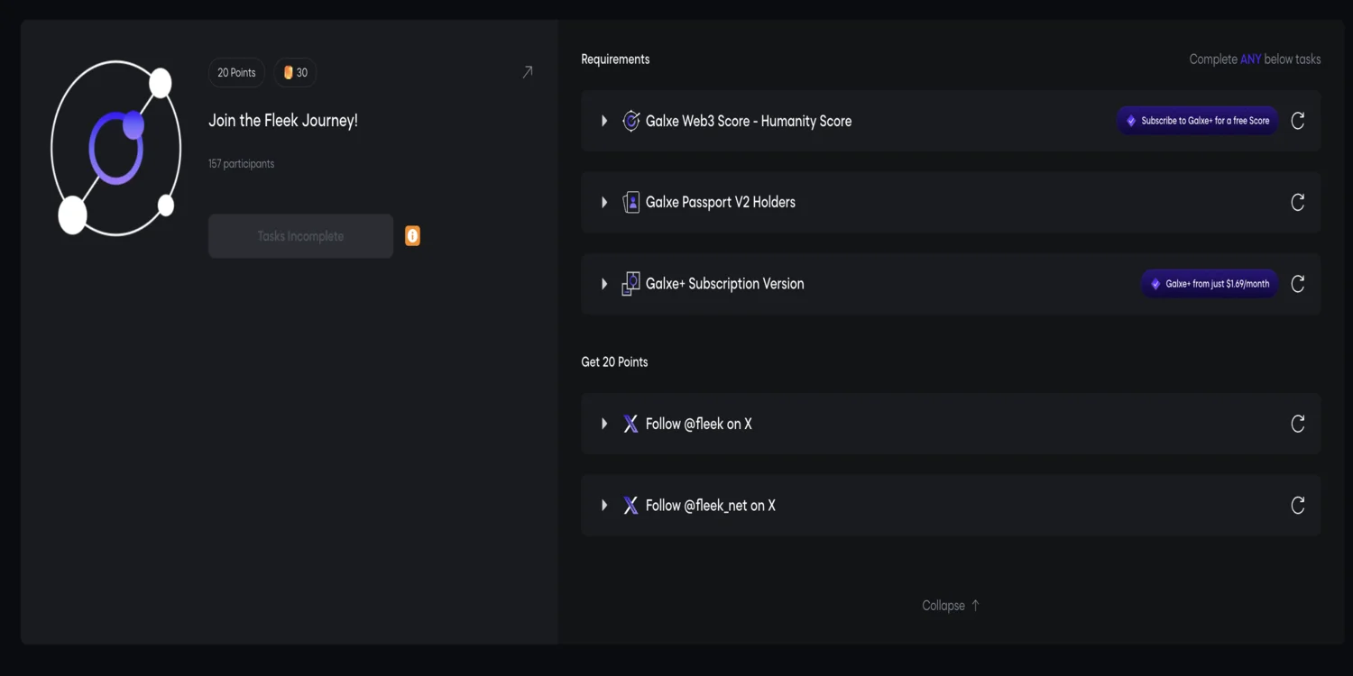Click the Galxe Passport V2 Holders card icon

[631, 202]
